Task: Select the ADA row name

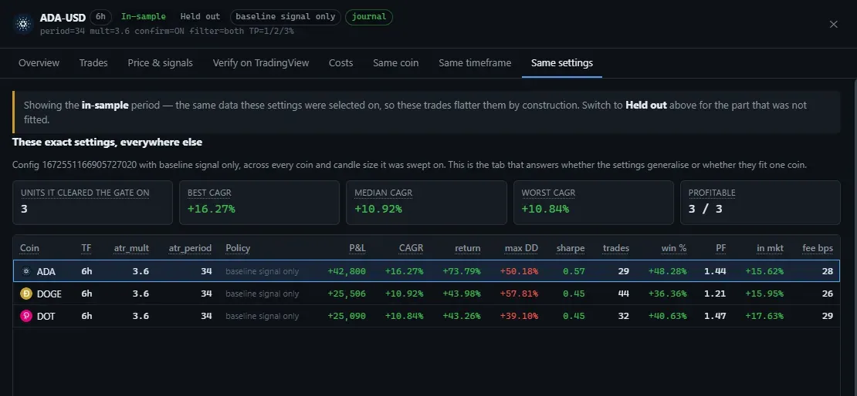Action: pos(46,271)
